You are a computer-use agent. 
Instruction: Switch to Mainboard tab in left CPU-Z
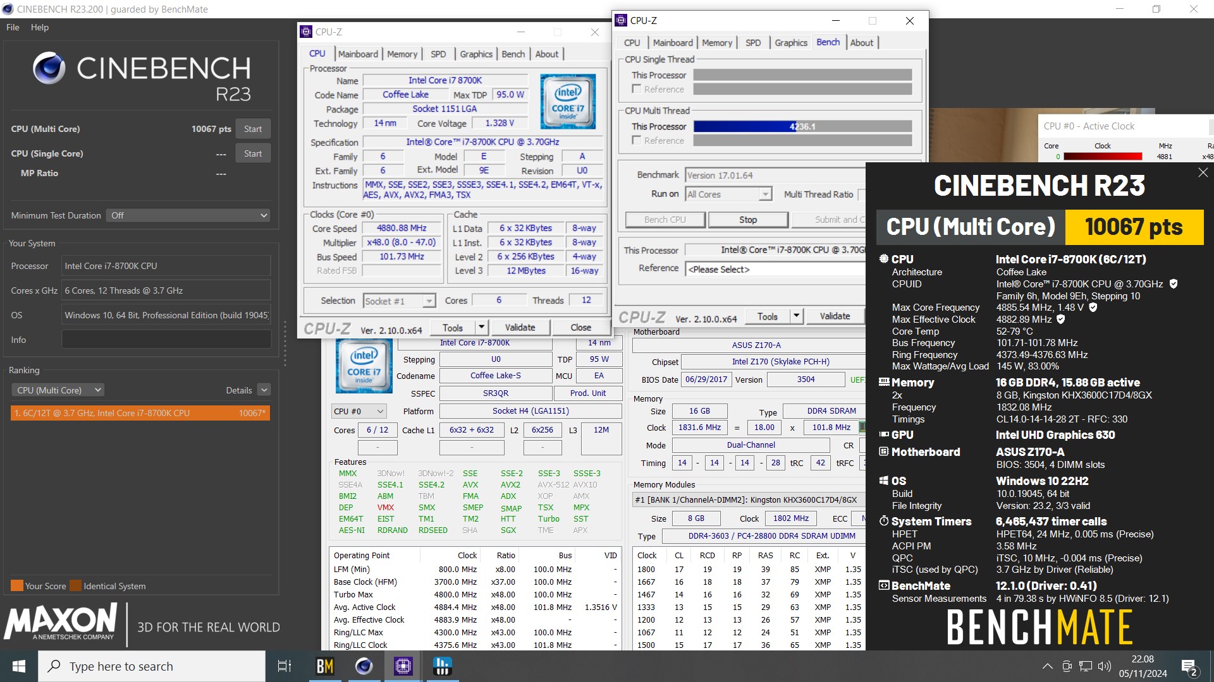[x=358, y=54]
